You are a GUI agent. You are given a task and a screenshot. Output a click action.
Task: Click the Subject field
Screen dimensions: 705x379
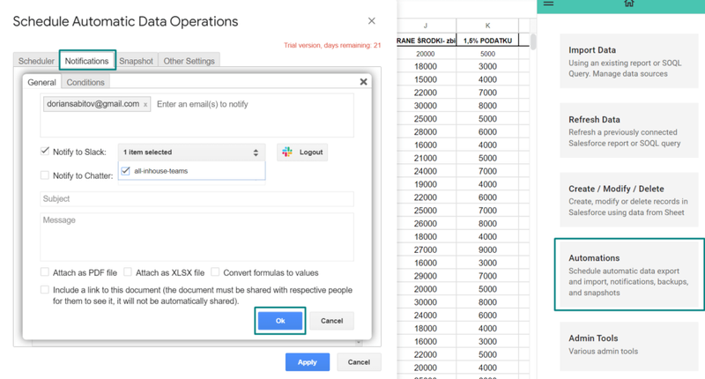(197, 198)
